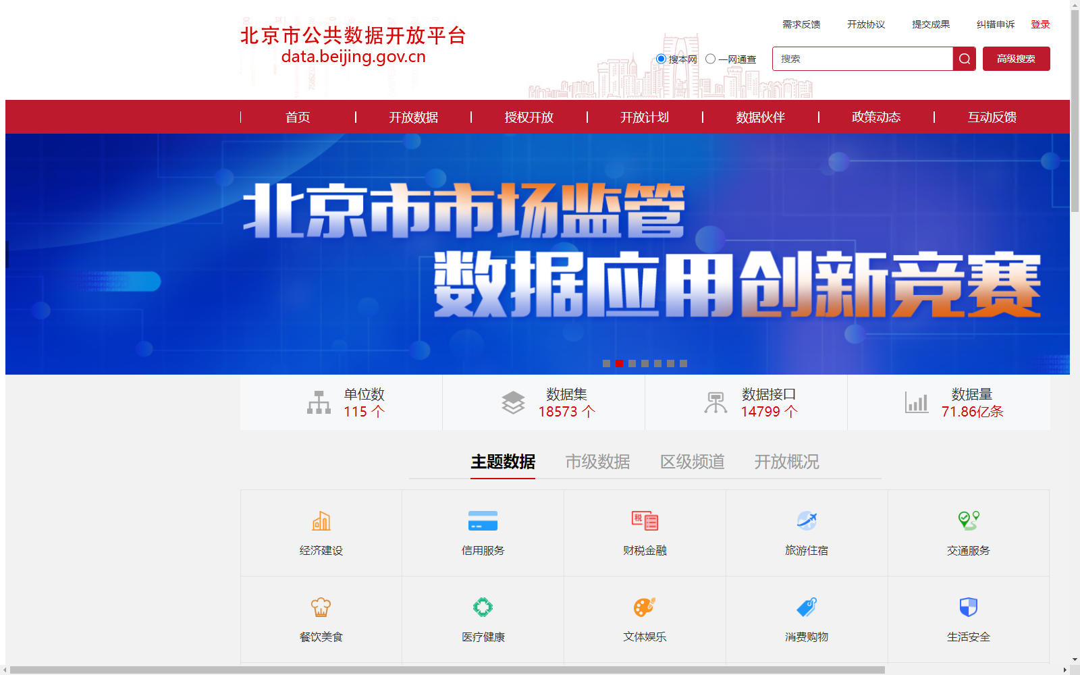
Task: Click the 文体娱乐 palette icon
Action: [645, 607]
